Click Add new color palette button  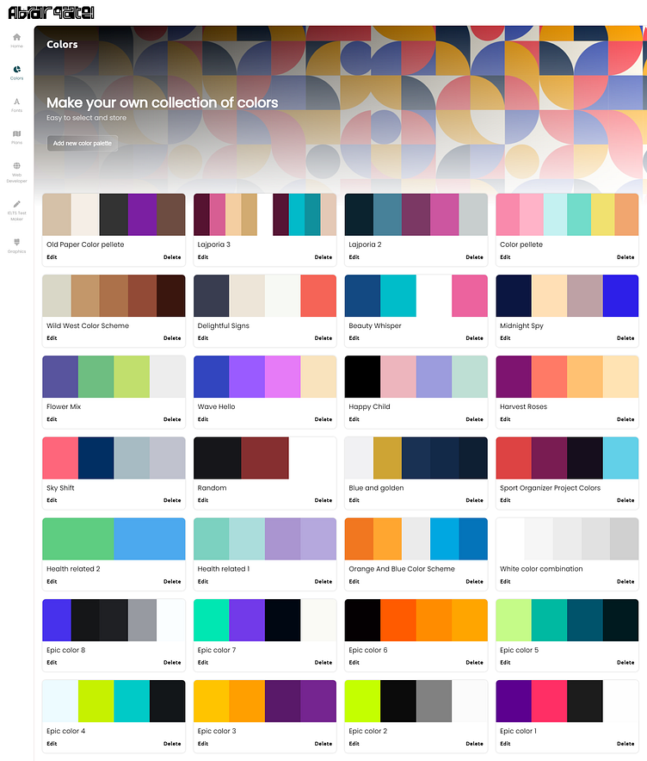(83, 143)
